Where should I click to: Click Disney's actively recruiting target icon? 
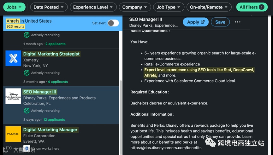(x=27, y=111)
